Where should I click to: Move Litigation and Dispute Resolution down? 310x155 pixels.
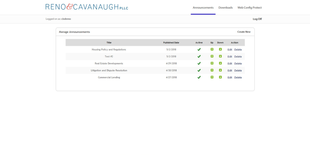220,70
